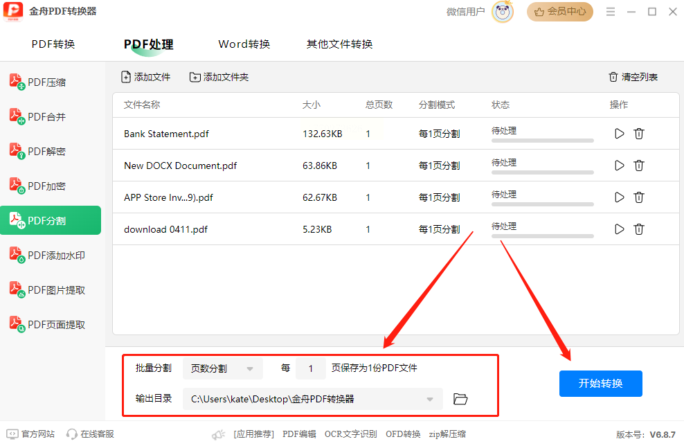Switch to the Word转换 tab
Screen dimensions: 684x446
pyautogui.click(x=244, y=44)
